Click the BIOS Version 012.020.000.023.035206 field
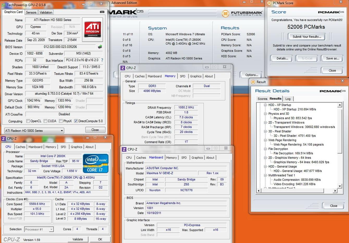Viewport: 349px width, 243px height. tap(60, 47)
